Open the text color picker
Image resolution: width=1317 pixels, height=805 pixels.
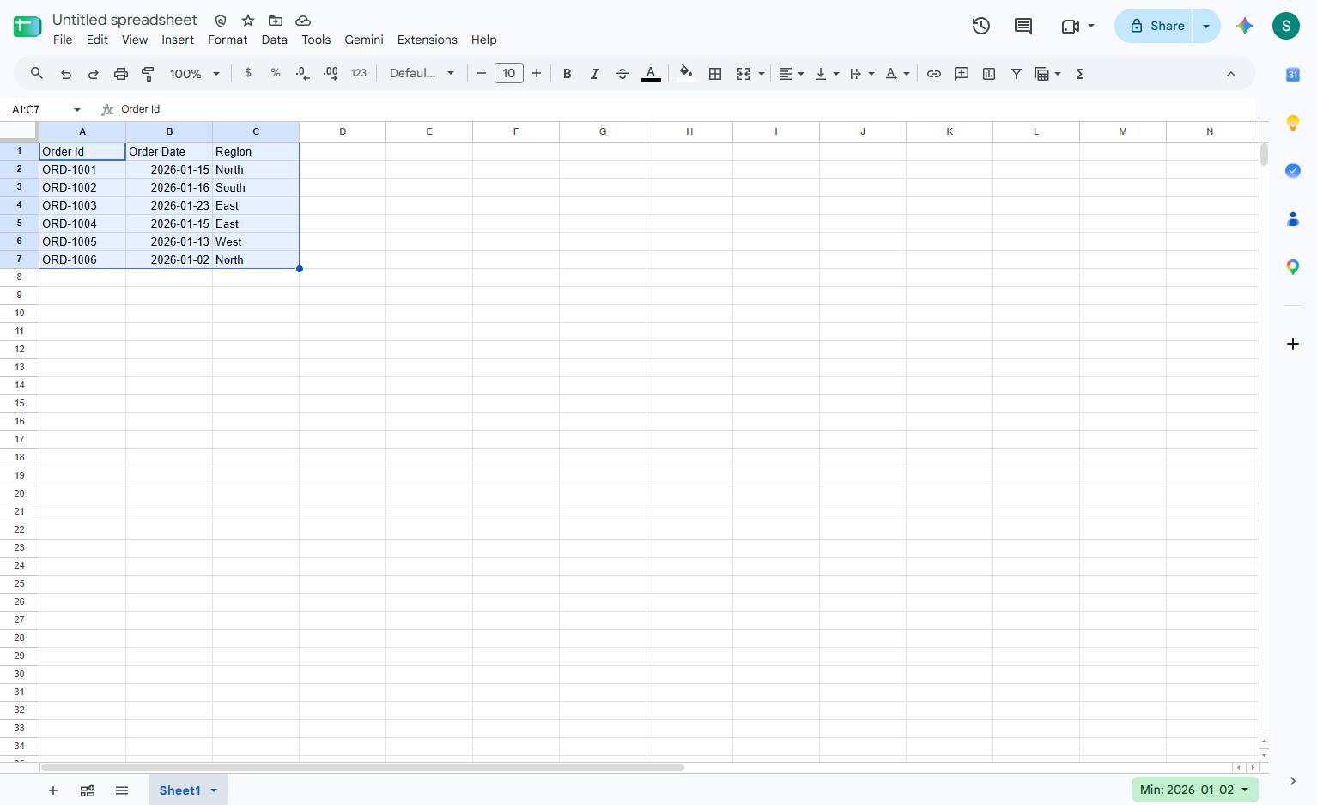point(652,74)
